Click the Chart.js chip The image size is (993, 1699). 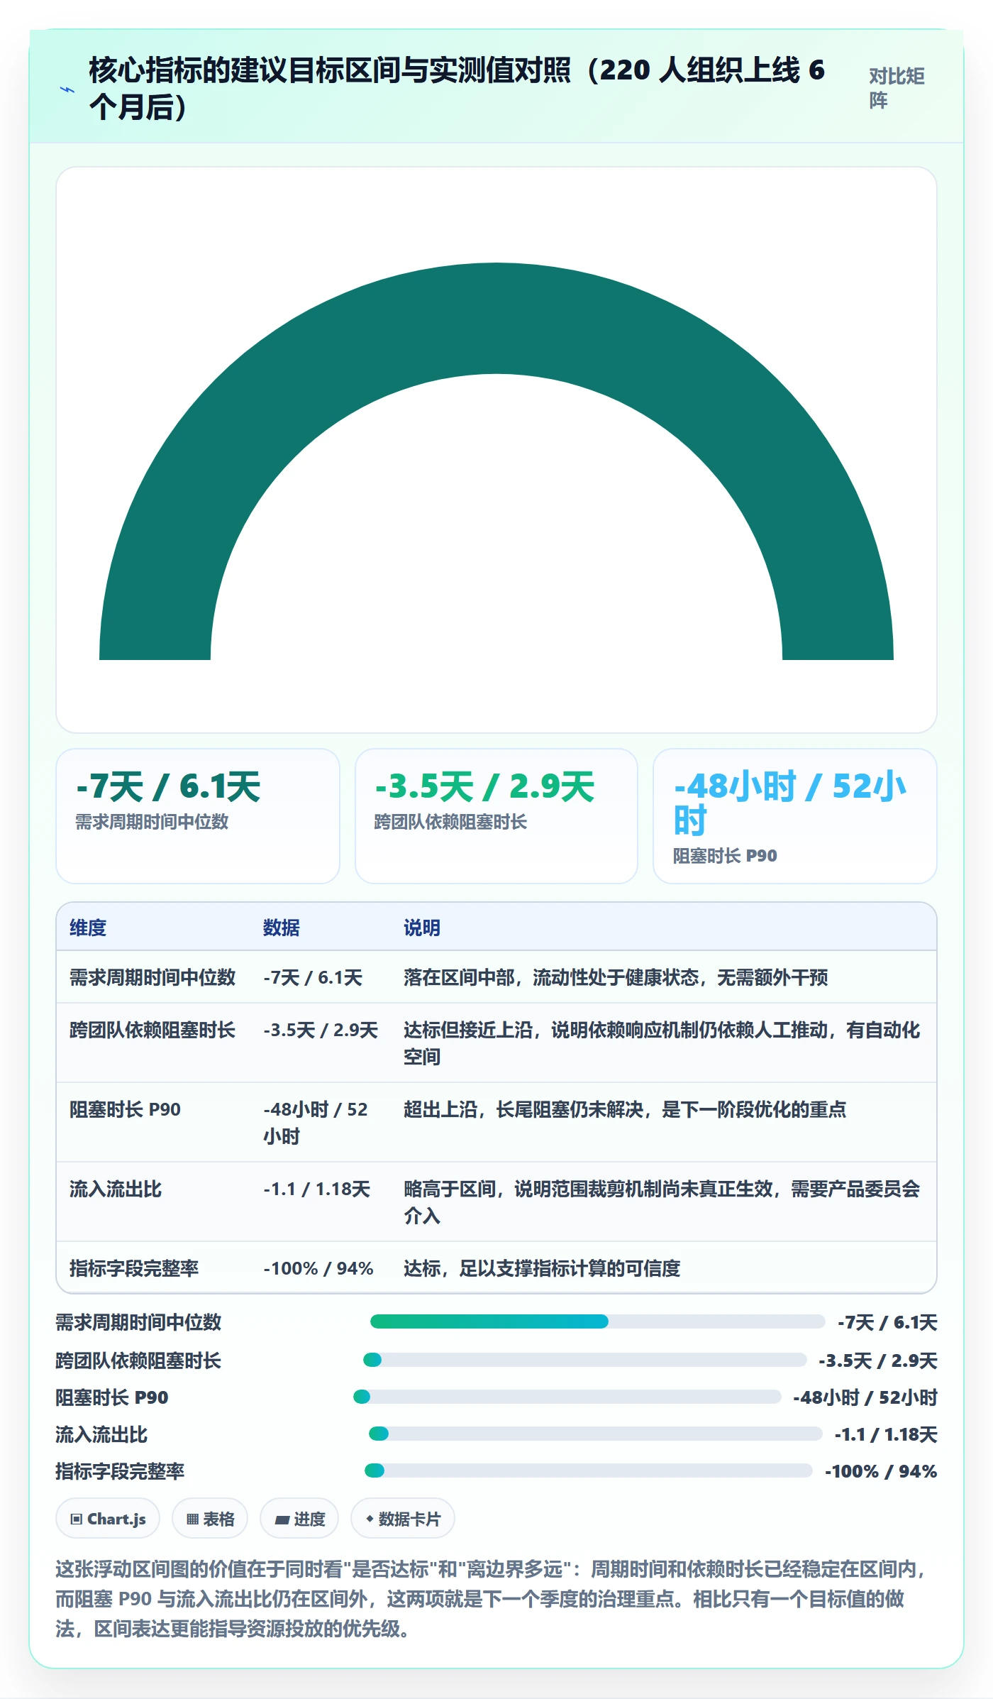pyautogui.click(x=108, y=1519)
